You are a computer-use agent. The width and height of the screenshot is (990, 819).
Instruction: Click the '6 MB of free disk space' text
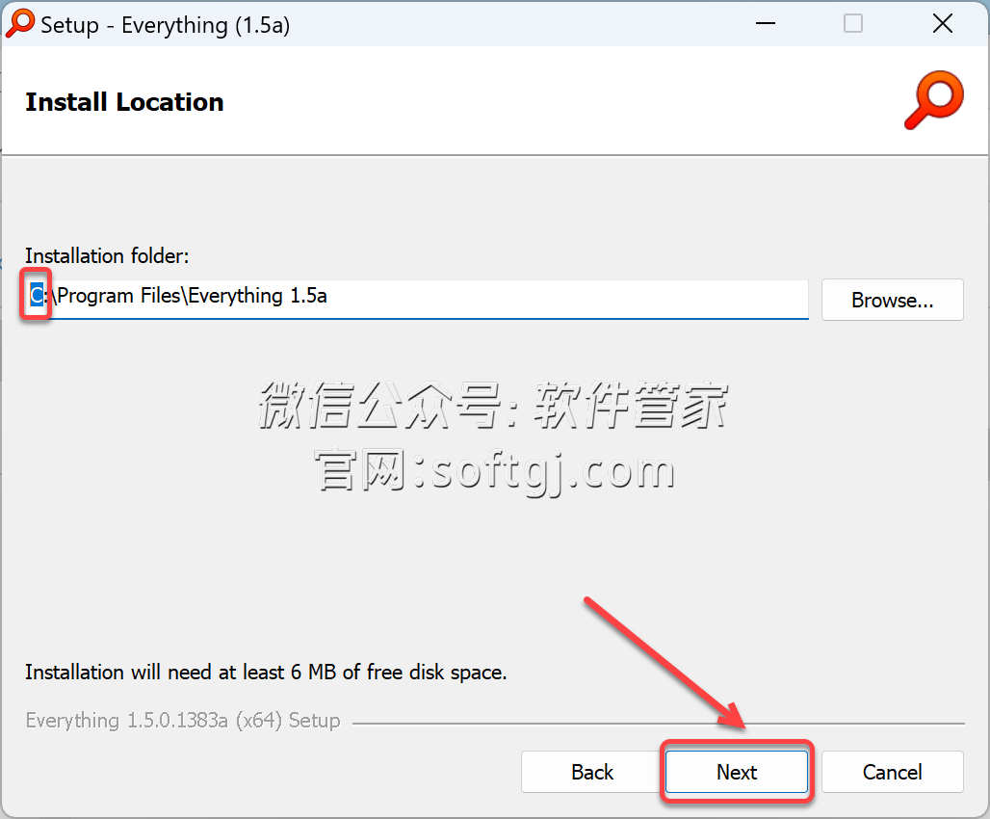[399, 672]
